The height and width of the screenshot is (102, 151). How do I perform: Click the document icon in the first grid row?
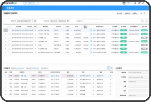pyautogui.click(x=91, y=30)
